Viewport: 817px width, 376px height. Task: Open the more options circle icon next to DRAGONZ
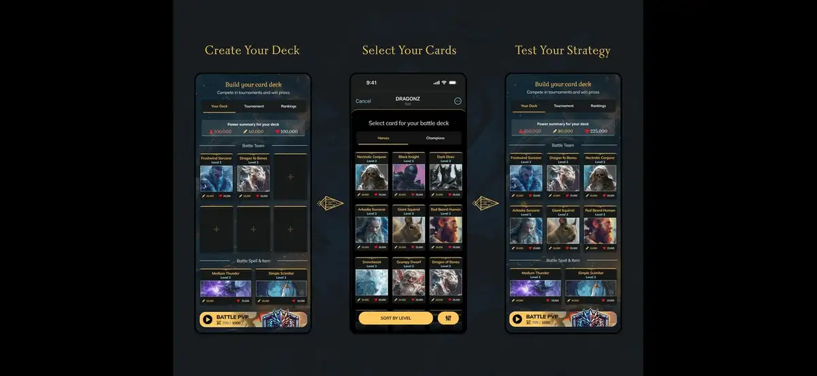click(458, 101)
